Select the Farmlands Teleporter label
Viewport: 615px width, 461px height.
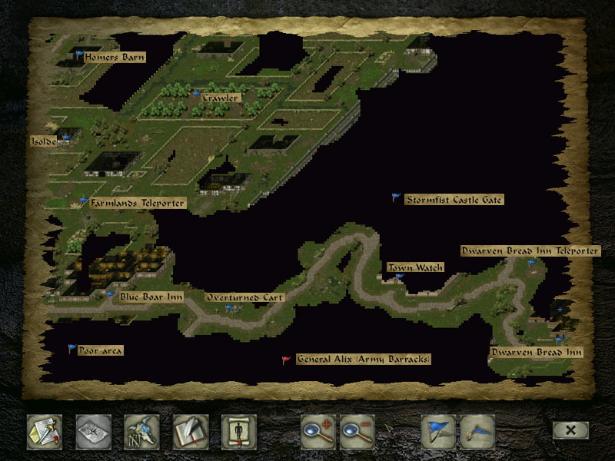(138, 203)
